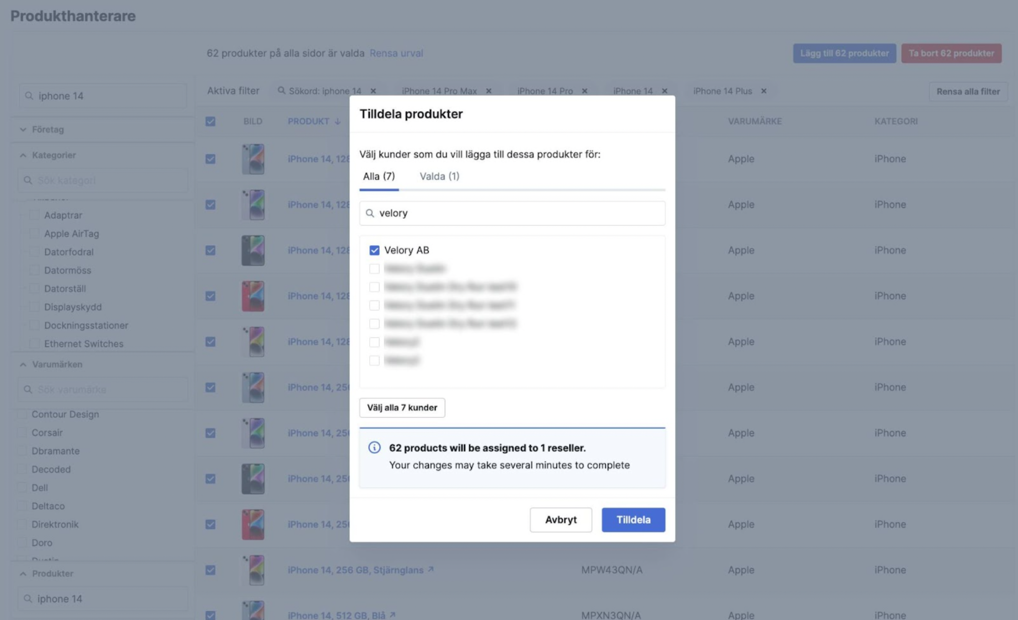The width and height of the screenshot is (1018, 620).
Task: Check the Datorställ category checkbox
Action: [34, 288]
